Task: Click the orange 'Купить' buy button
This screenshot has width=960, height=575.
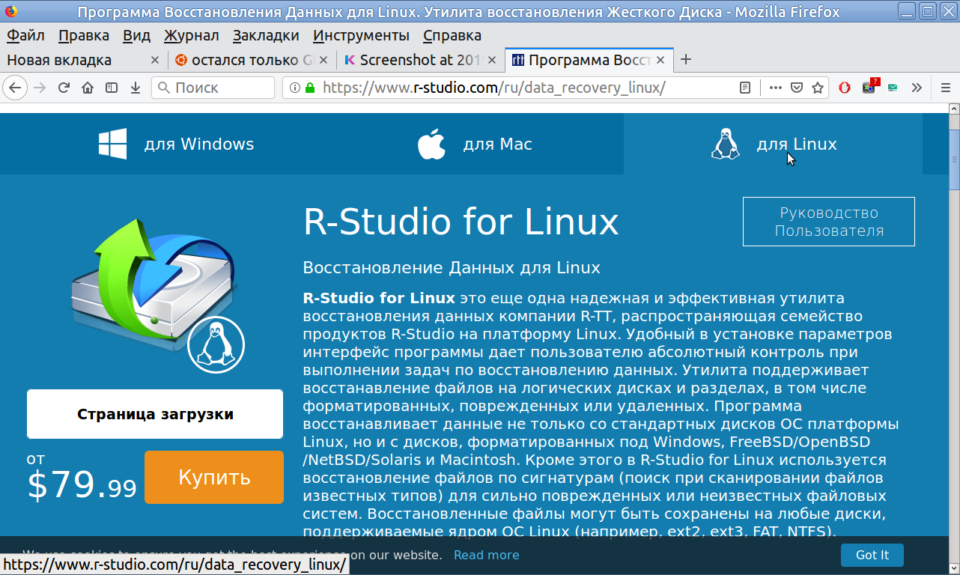Action: pyautogui.click(x=214, y=478)
